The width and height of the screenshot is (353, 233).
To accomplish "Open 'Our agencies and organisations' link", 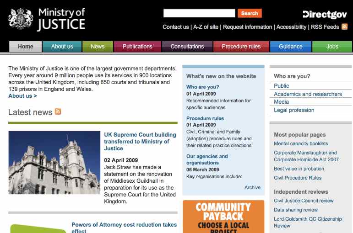I will pos(207,159).
